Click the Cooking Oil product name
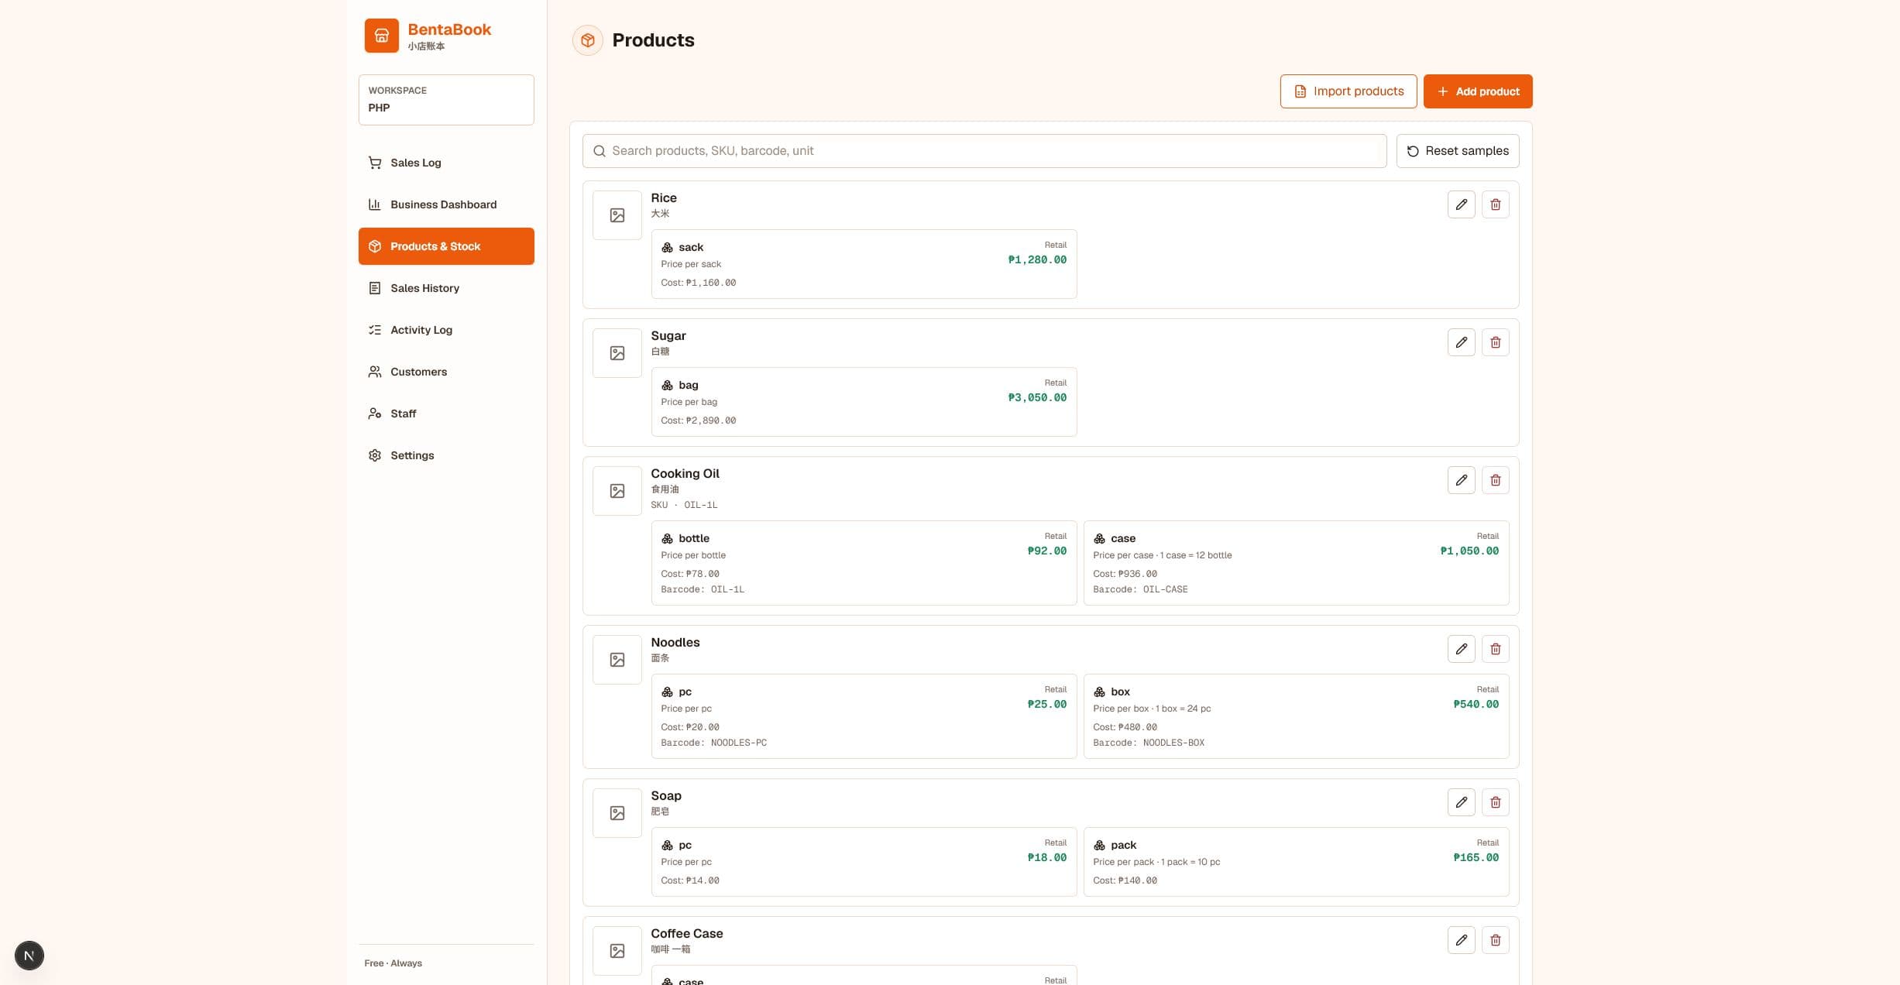The image size is (1900, 985). pyautogui.click(x=685, y=474)
